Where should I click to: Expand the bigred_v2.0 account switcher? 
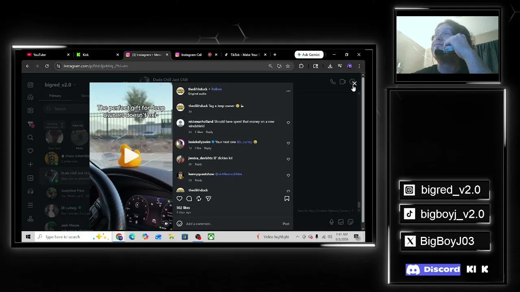(x=60, y=85)
